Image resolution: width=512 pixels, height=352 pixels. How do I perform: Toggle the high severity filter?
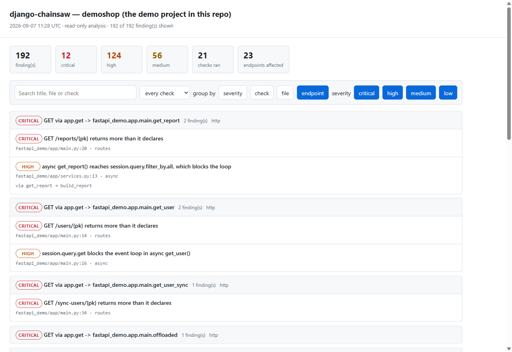tap(393, 93)
